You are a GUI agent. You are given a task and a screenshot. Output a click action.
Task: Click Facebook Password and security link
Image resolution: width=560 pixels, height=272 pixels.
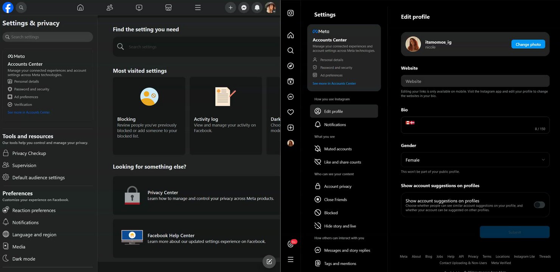[28, 89]
